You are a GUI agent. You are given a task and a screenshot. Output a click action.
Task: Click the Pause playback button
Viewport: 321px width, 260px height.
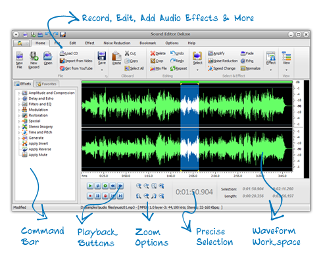pyautogui.click(x=97, y=196)
